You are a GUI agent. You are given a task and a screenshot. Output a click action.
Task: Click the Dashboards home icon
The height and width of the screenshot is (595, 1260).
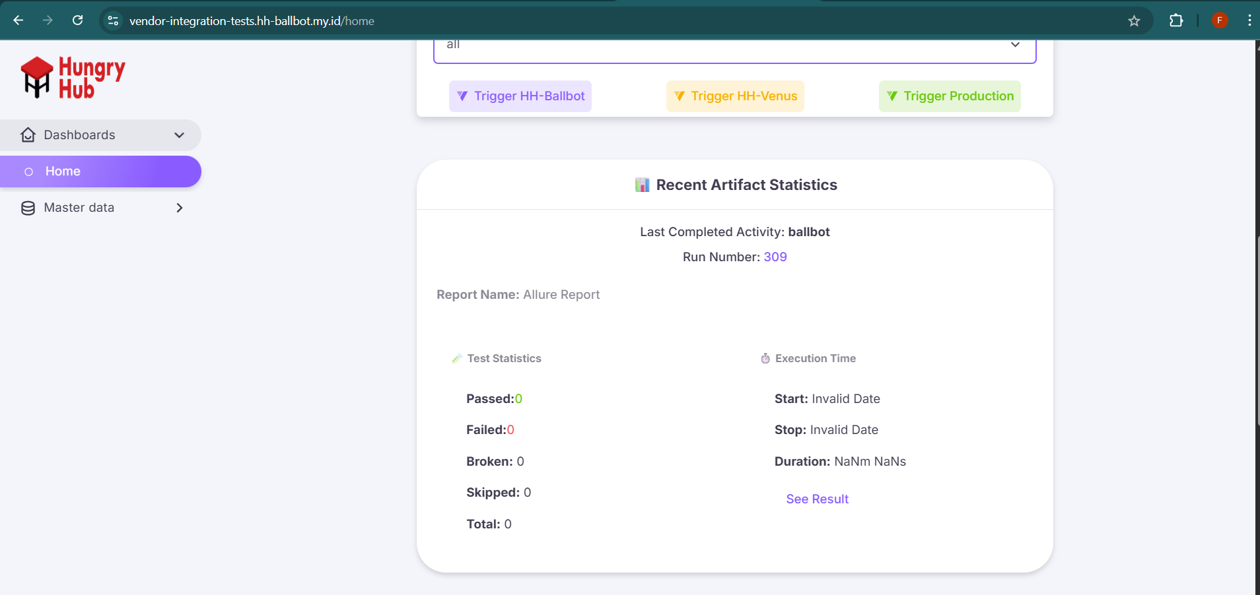coord(28,135)
